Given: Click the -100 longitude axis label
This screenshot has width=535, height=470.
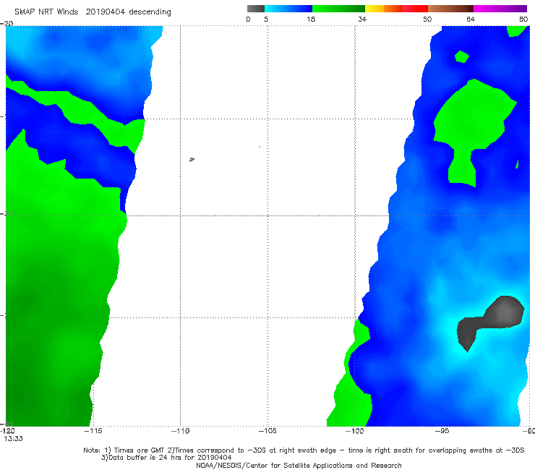Looking at the screenshot, I should pyautogui.click(x=354, y=431).
